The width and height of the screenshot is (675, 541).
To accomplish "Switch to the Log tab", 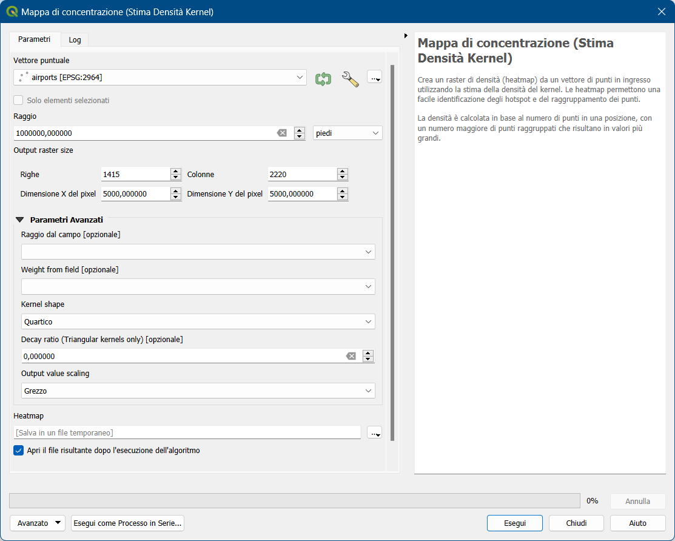I will pyautogui.click(x=75, y=39).
